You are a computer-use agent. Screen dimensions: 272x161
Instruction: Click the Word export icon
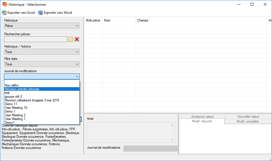40,13
